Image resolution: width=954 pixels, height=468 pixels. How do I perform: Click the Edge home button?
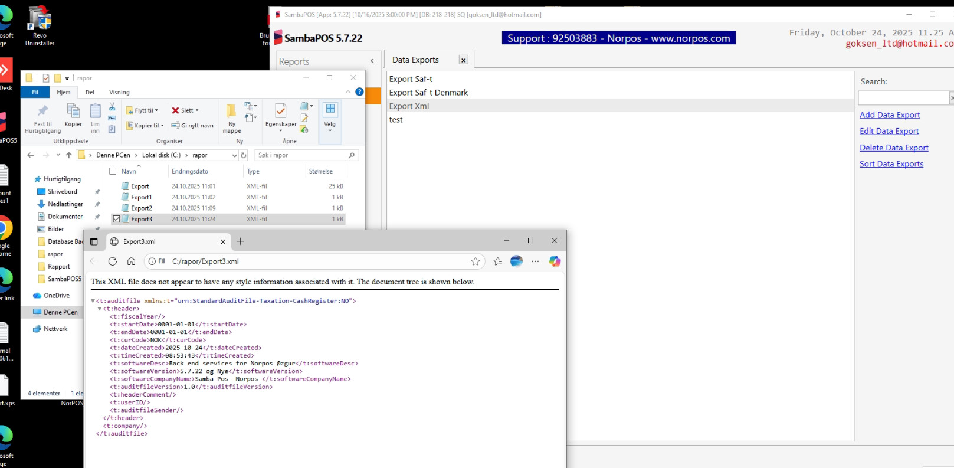coord(132,261)
